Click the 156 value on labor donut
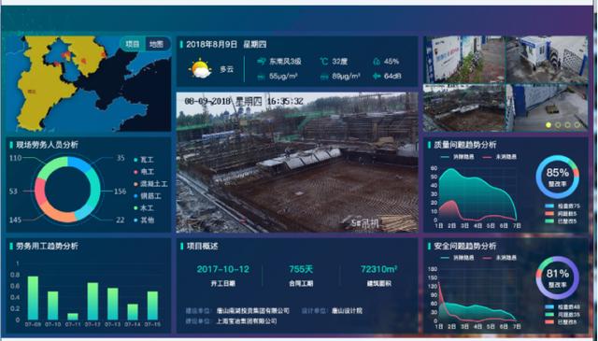 coord(121,192)
